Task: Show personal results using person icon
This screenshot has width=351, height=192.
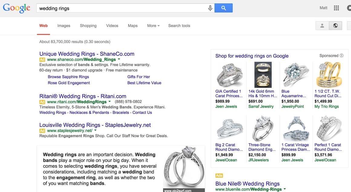Action: pyautogui.click(x=322, y=25)
